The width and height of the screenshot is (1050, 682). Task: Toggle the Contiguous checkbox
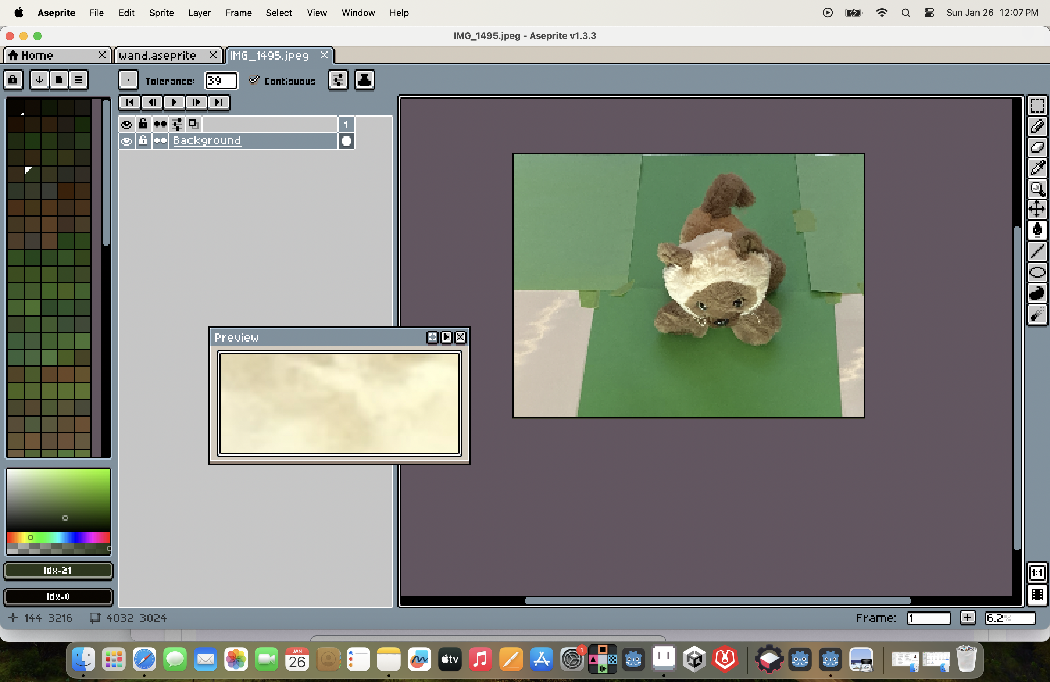pos(254,80)
